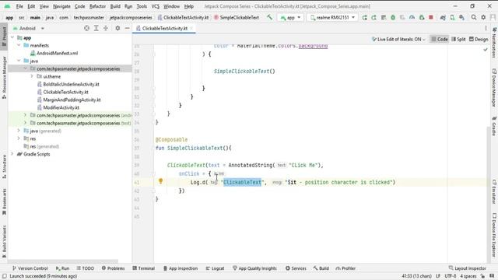Switch editor to Design view
The height and width of the screenshot is (280, 498).
(479, 40)
